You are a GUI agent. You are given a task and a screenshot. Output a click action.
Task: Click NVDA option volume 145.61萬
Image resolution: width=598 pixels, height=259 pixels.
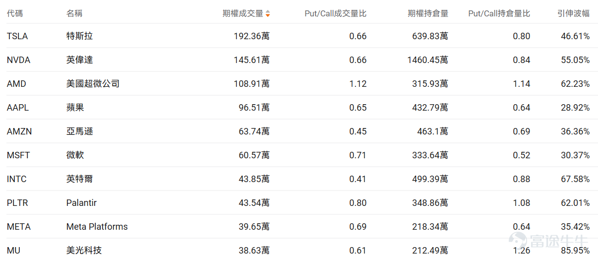pos(252,60)
